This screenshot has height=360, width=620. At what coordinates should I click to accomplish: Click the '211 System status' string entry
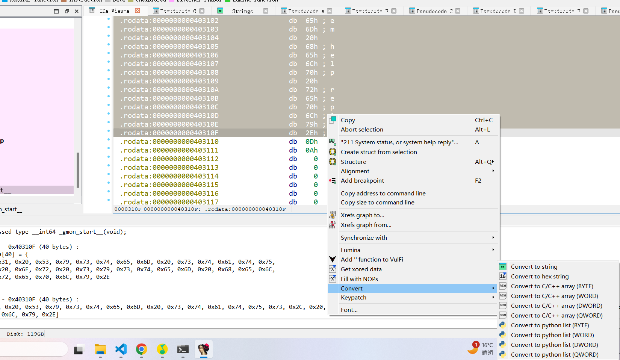coord(413,142)
